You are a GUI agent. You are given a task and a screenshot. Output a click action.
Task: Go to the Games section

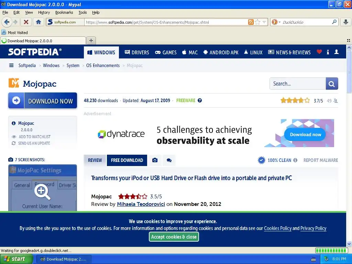166,52
